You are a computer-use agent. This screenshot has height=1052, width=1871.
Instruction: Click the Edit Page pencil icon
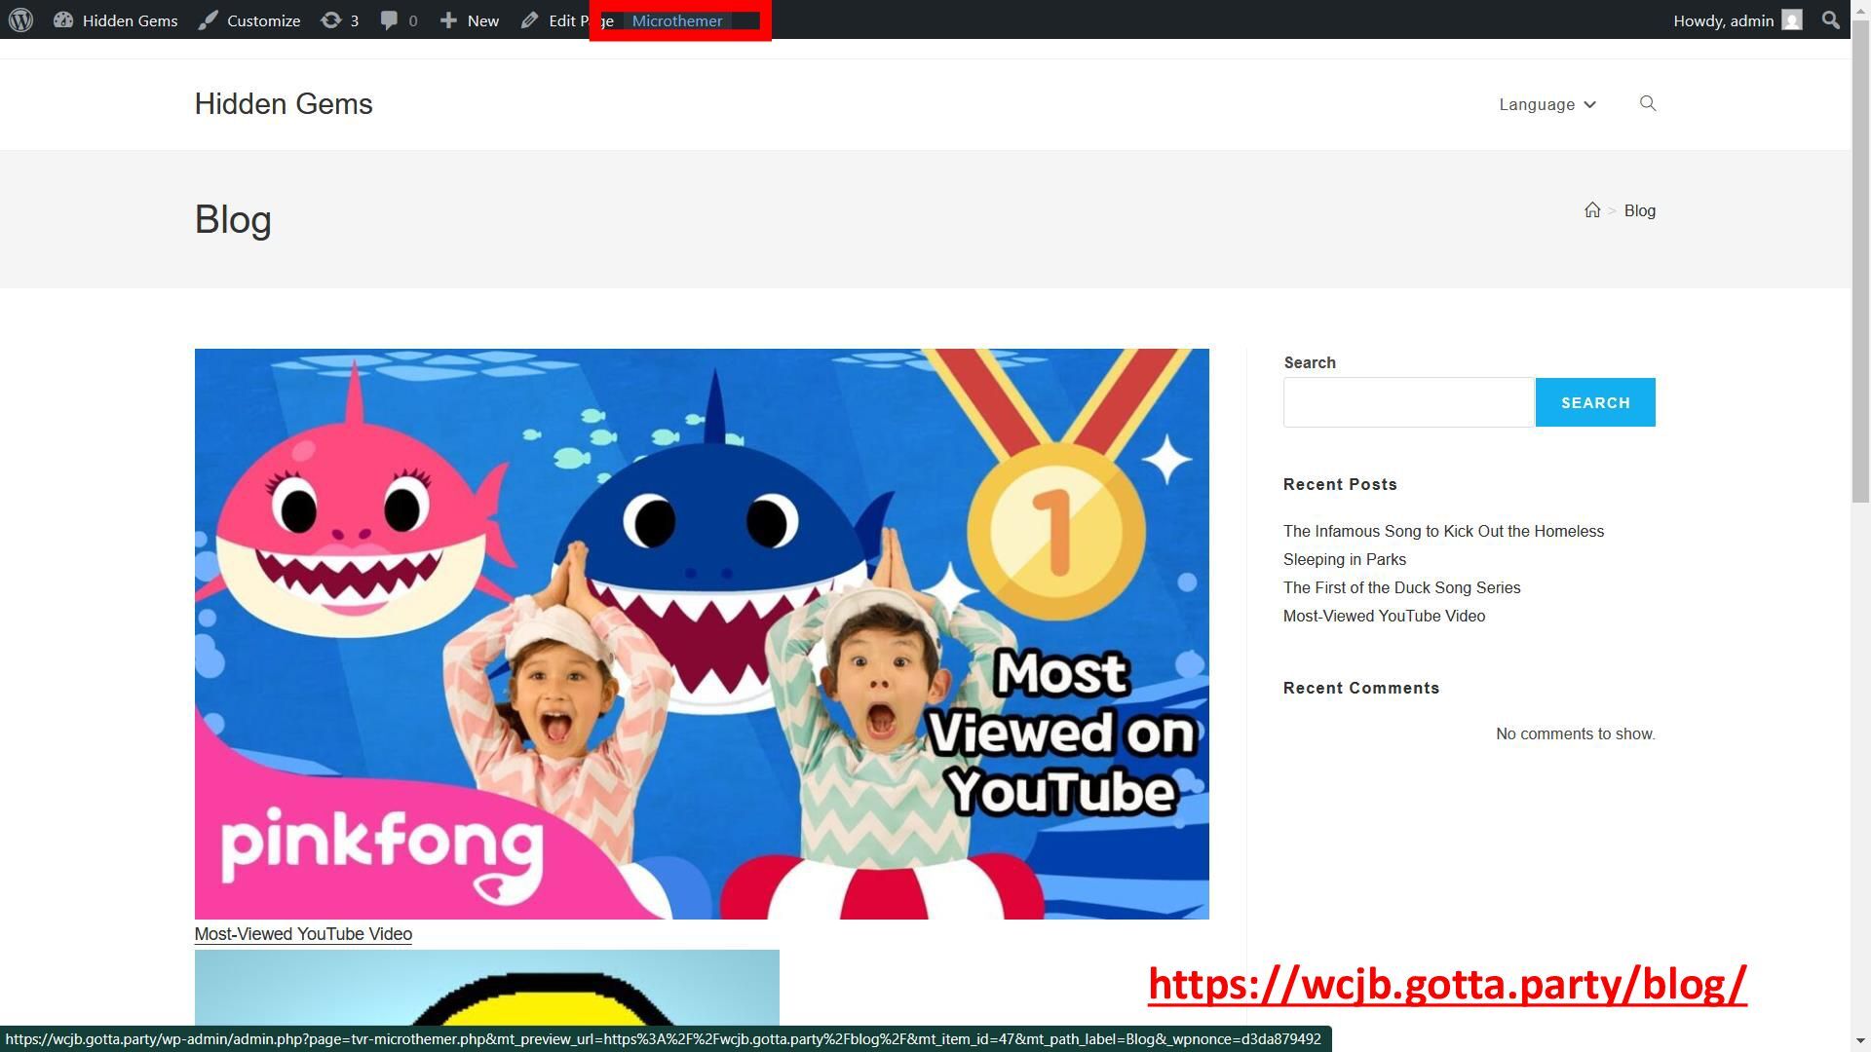tap(530, 20)
